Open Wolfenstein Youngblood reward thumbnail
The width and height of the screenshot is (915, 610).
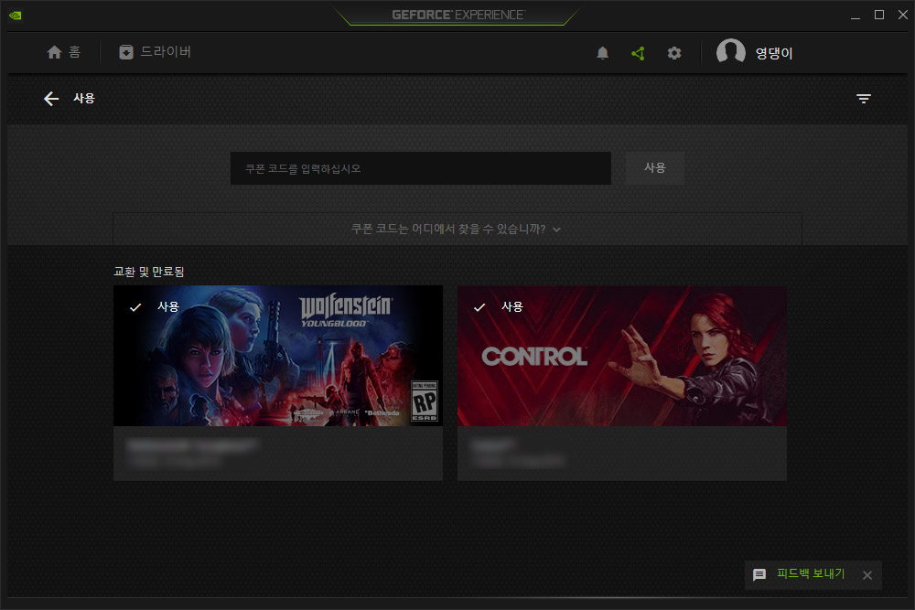click(278, 356)
